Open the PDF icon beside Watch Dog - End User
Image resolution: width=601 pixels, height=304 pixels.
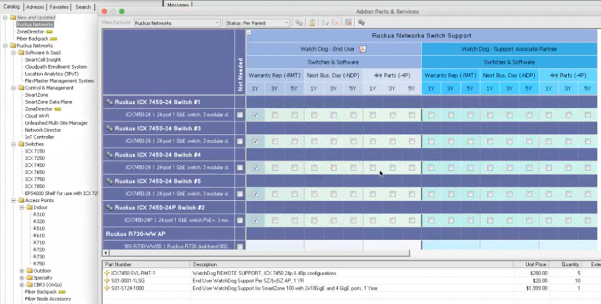pos(363,49)
